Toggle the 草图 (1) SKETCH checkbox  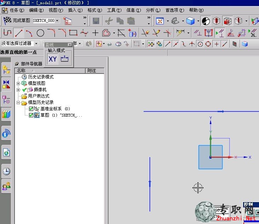click(x=31, y=115)
